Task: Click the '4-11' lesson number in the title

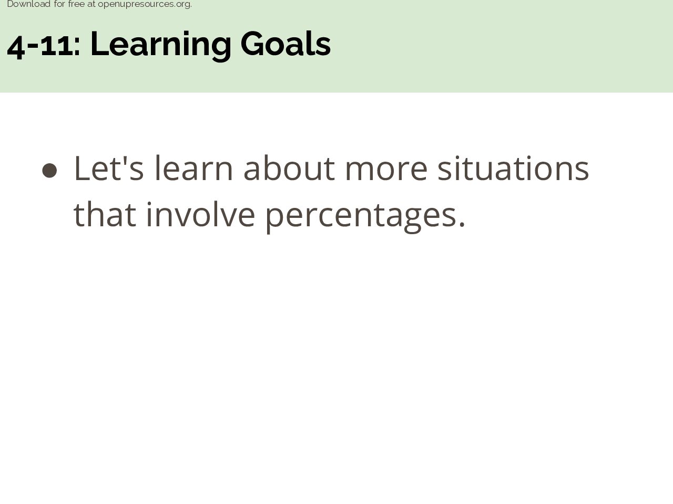Action: pyautogui.click(x=39, y=45)
